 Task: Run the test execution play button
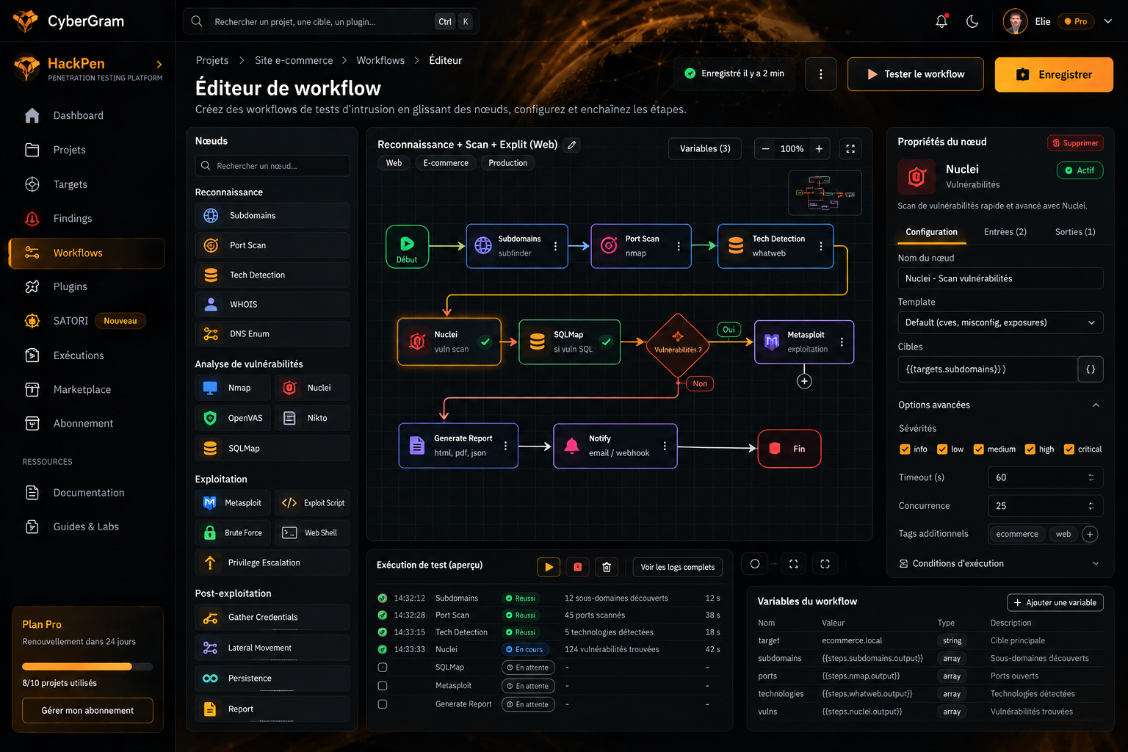point(549,567)
